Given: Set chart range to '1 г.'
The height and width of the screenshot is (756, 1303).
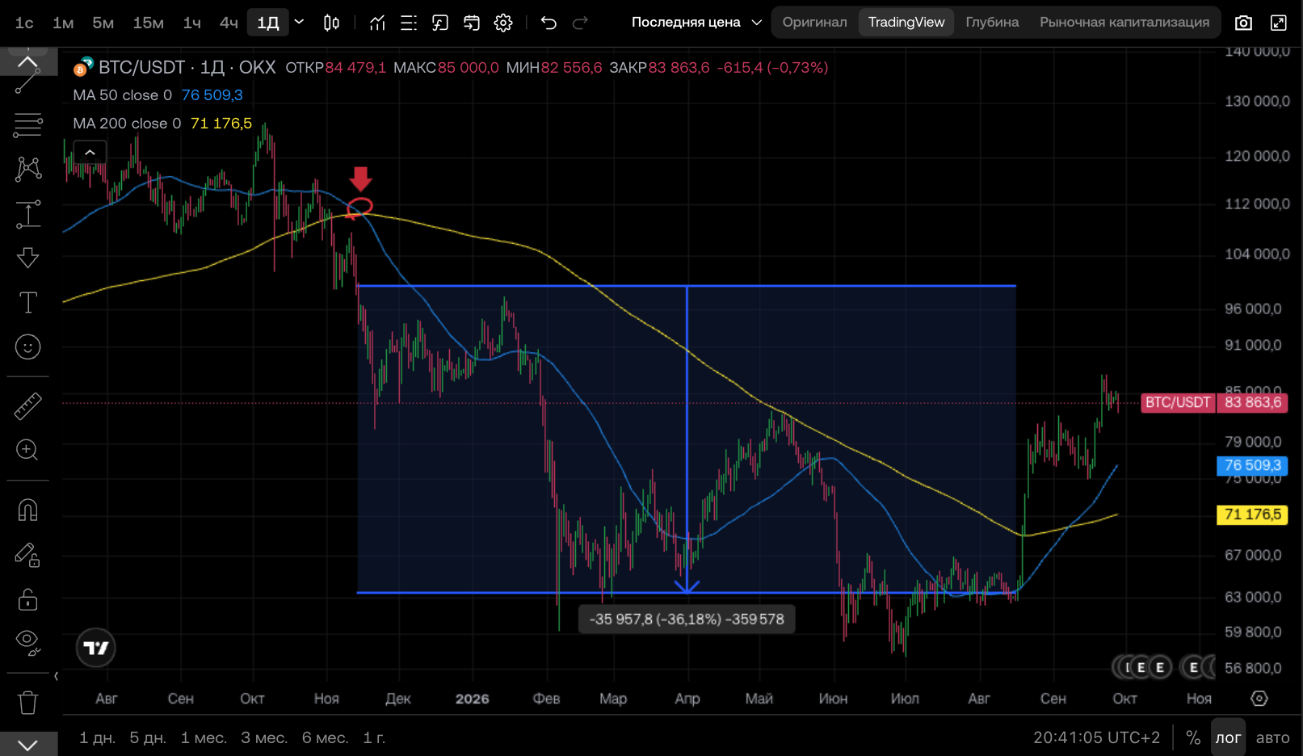Looking at the screenshot, I should [x=374, y=737].
